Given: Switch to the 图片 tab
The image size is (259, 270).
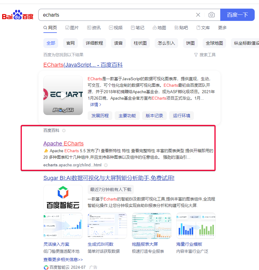Looking at the screenshot, I should coord(72,28).
